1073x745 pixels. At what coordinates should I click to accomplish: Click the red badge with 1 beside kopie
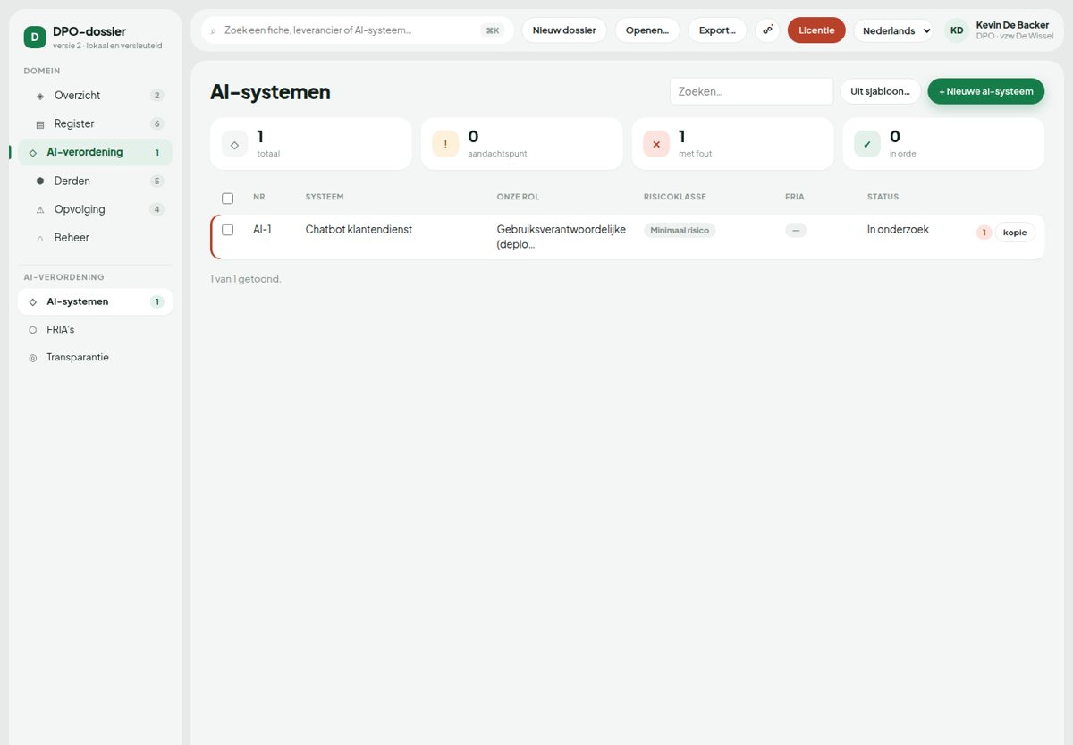pos(984,233)
